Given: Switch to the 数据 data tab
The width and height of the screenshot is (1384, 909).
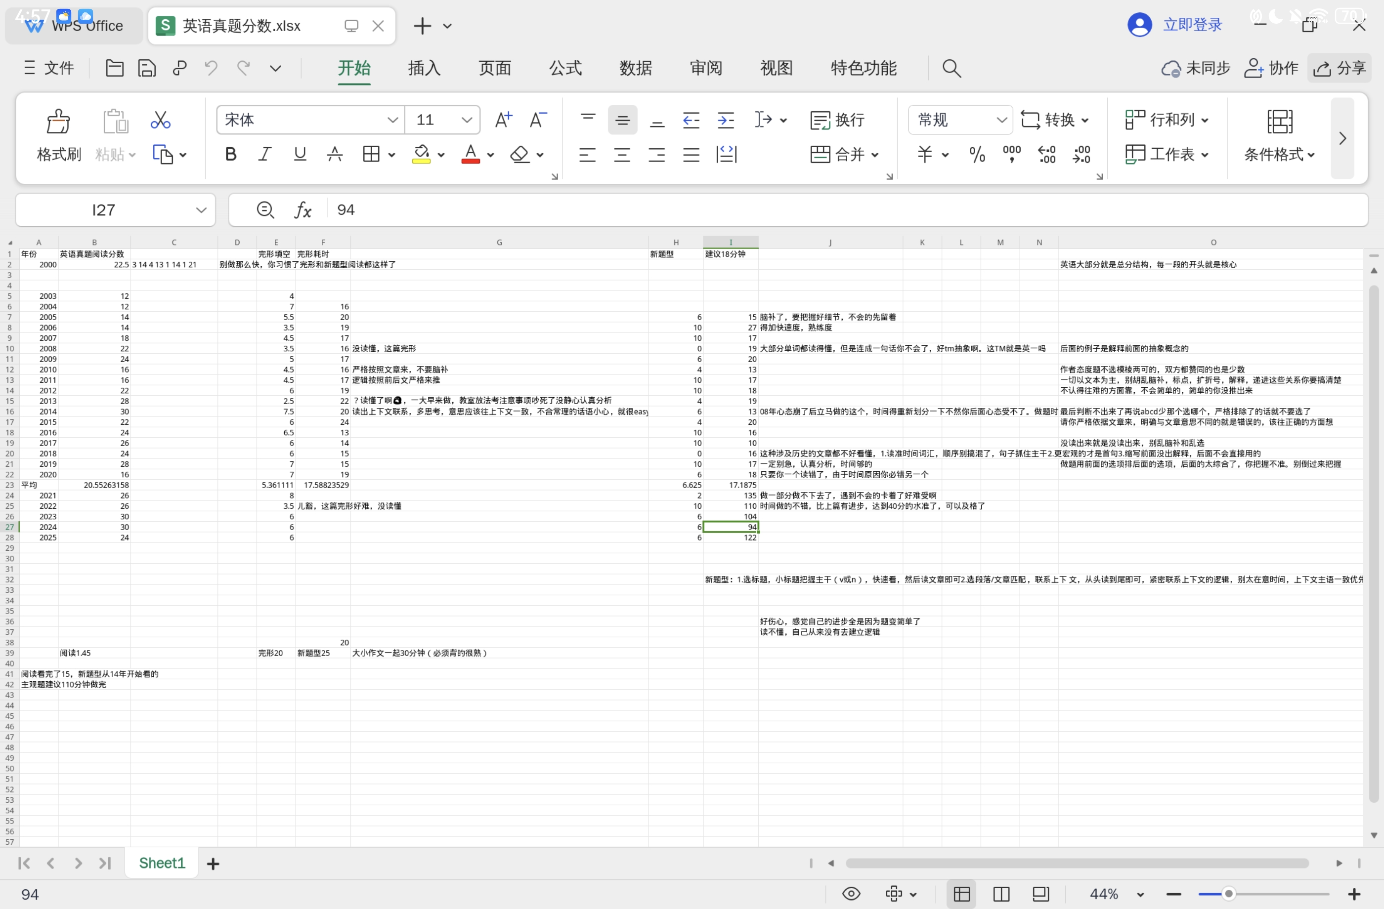Looking at the screenshot, I should click(x=636, y=68).
